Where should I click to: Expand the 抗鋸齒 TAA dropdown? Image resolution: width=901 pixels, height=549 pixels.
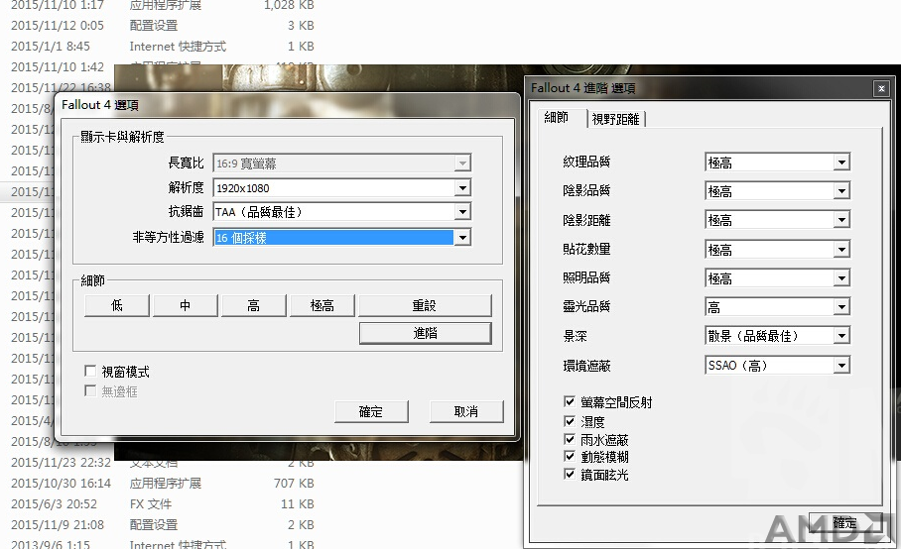[462, 212]
